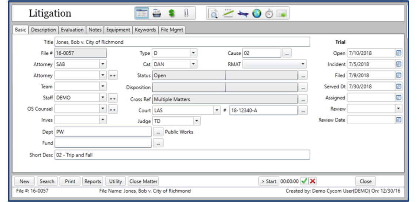Click the court number field 18-12340-A
This screenshot has width=417, height=202.
point(263,110)
